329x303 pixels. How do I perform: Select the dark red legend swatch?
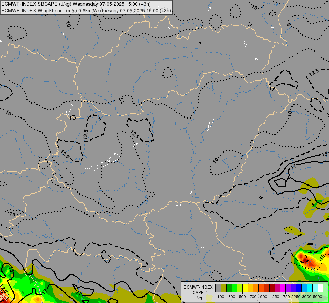click(x=272, y=288)
